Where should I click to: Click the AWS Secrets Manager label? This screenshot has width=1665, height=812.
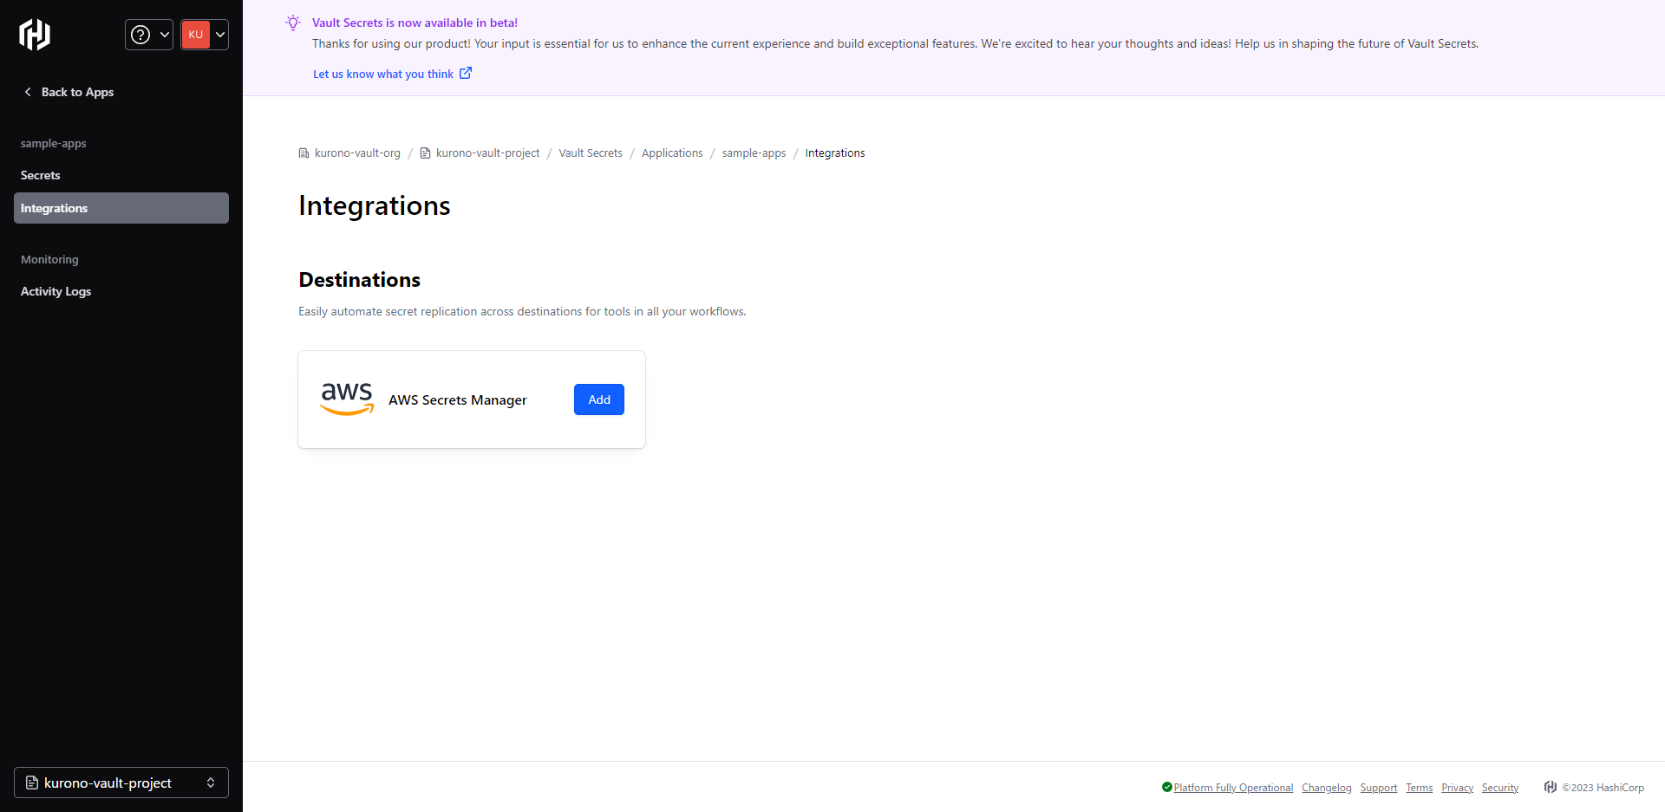pyautogui.click(x=458, y=400)
